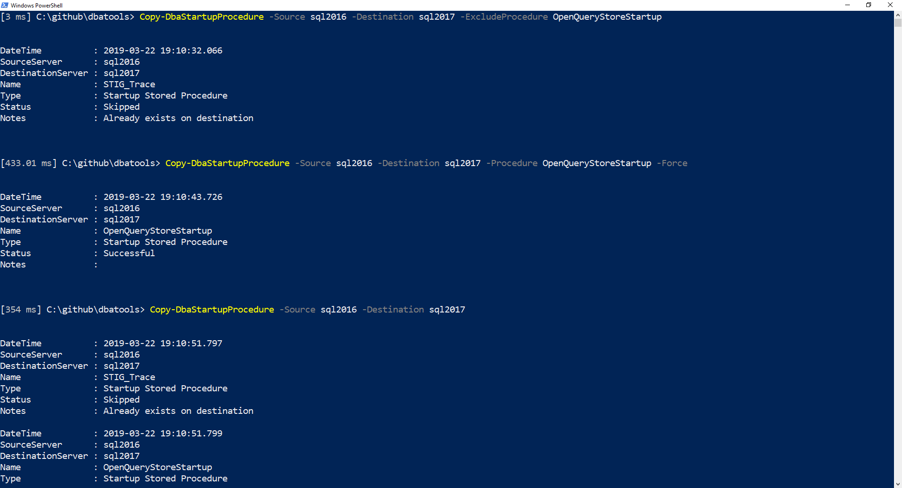This screenshot has width=902, height=488.
Task: Click the Windows PowerShell title text
Action: click(x=37, y=6)
